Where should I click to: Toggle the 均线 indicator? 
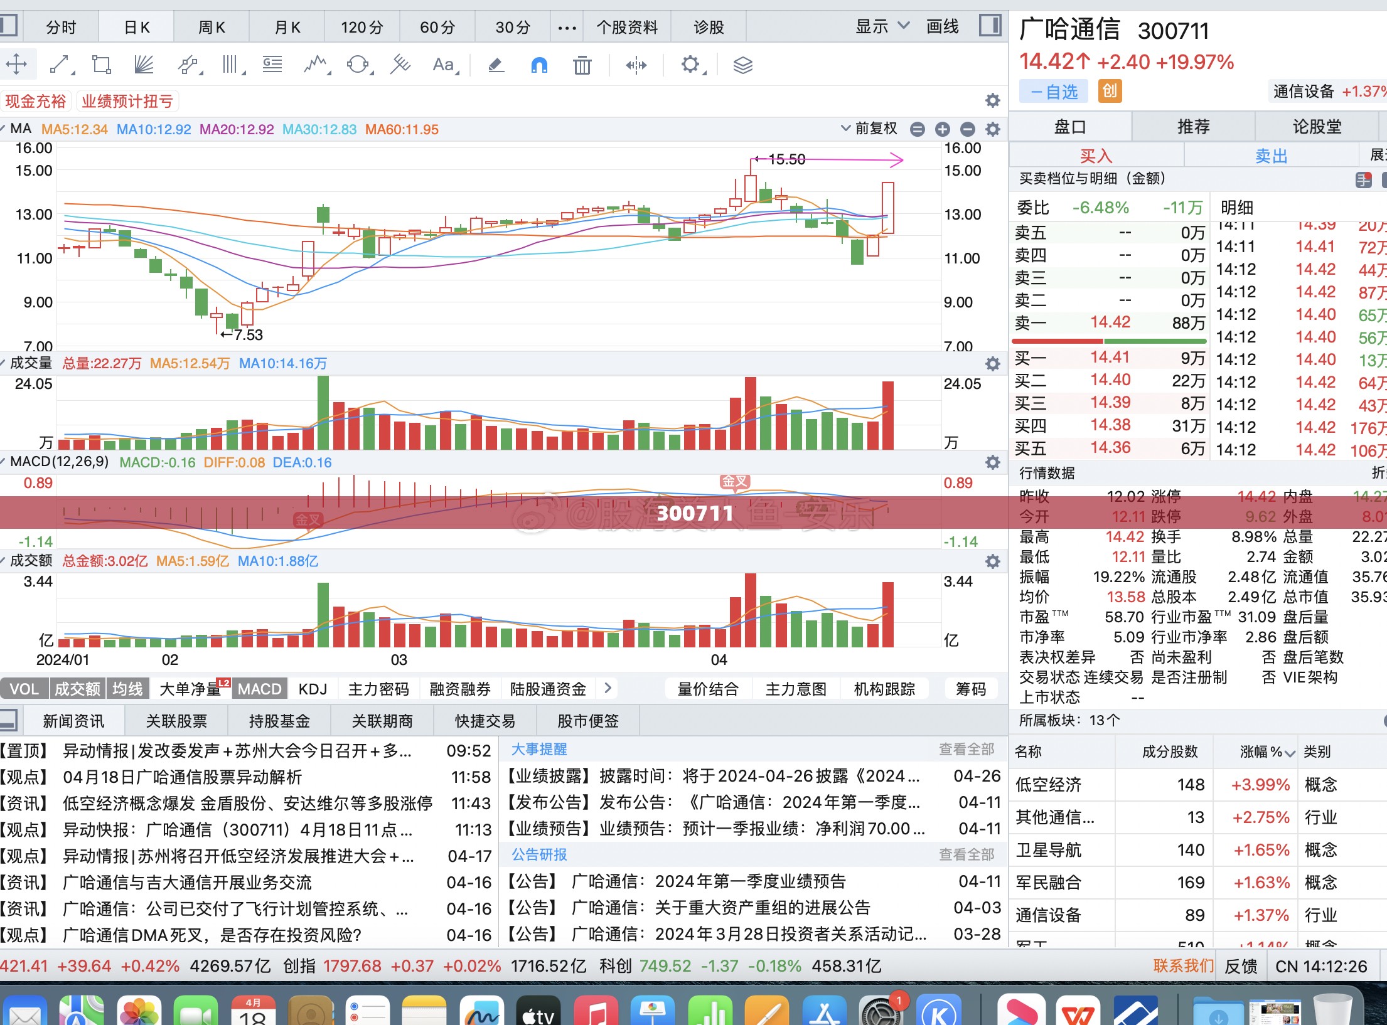pyautogui.click(x=127, y=689)
